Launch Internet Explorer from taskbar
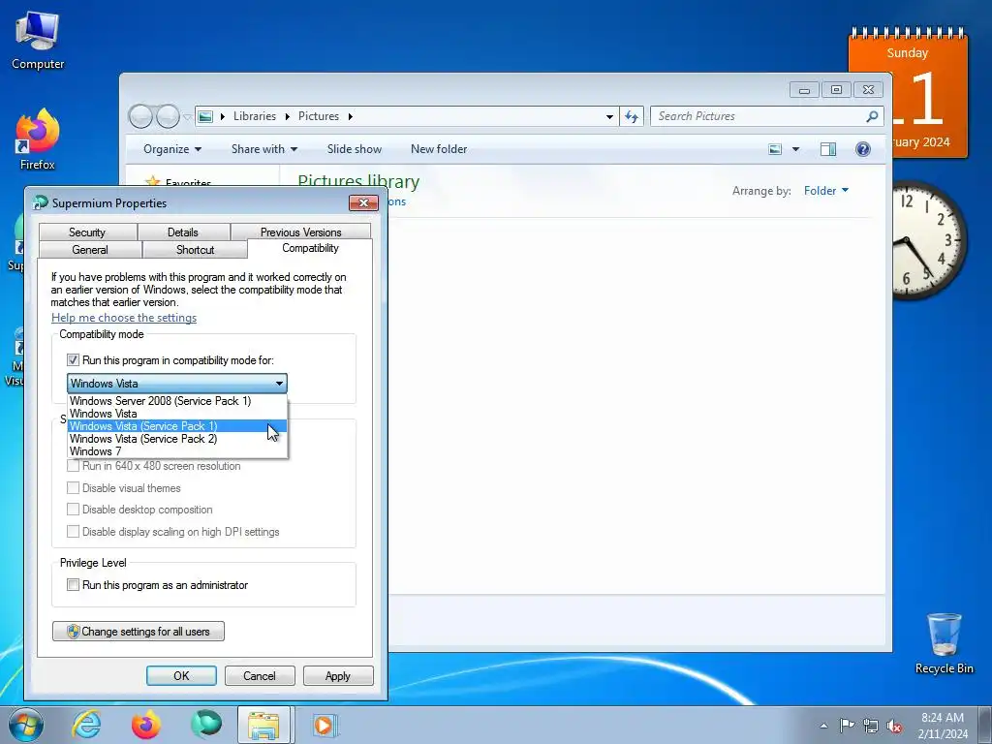992x744 pixels. (x=86, y=725)
